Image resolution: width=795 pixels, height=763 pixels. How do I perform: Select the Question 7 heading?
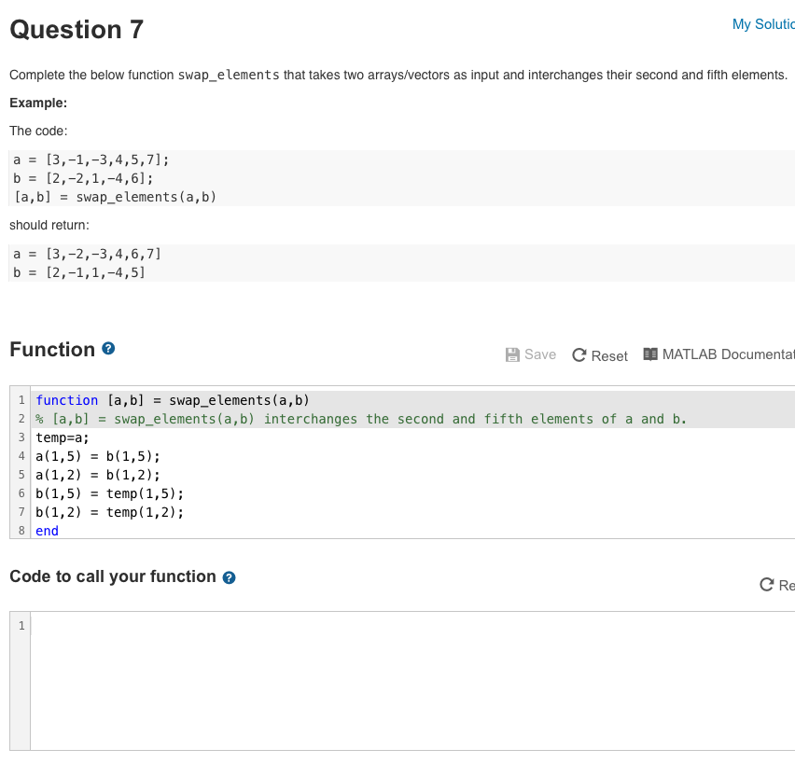point(77,30)
